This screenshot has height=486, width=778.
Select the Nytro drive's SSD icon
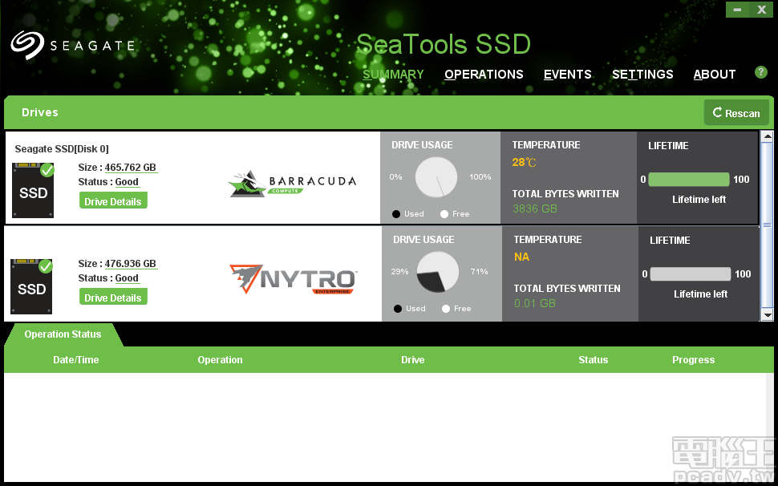(x=32, y=286)
